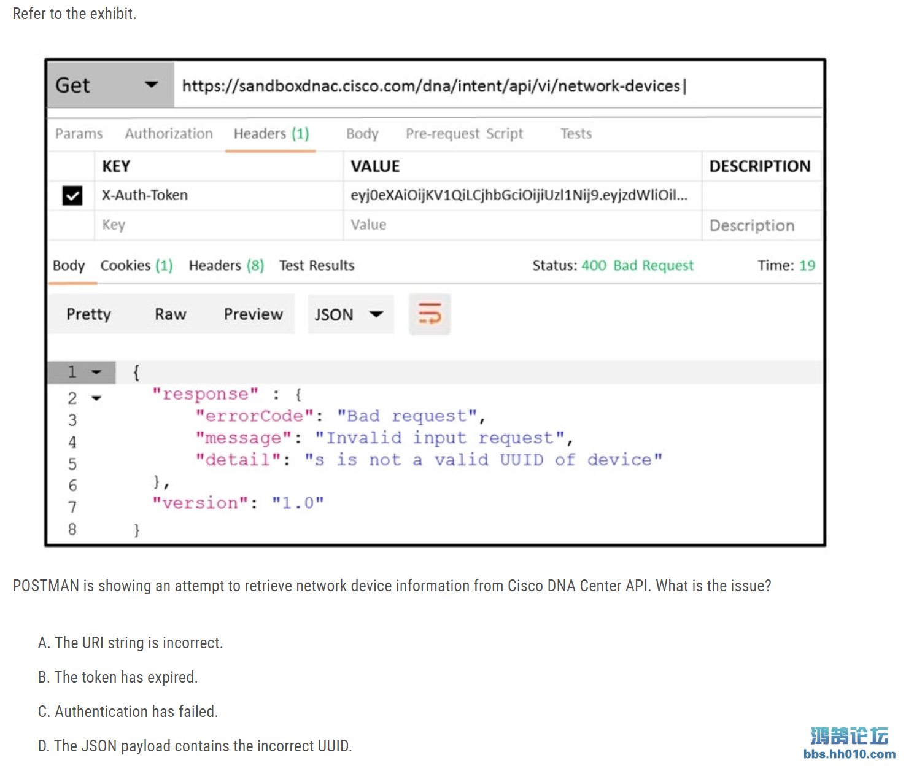Image resolution: width=906 pixels, height=771 pixels.
Task: Click the 400 Bad Request status
Action: click(x=637, y=266)
